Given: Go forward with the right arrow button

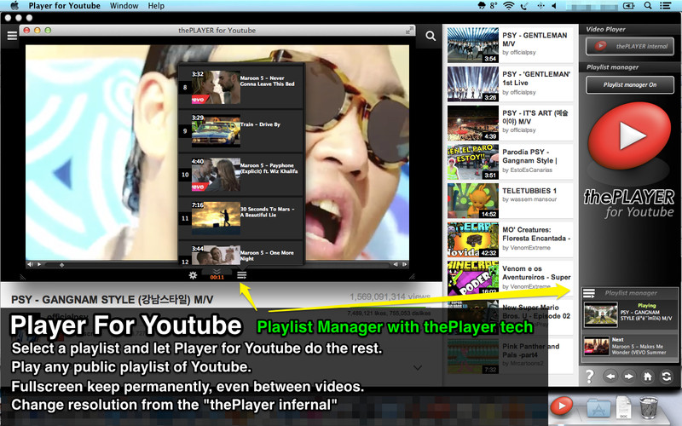Looking at the screenshot, I should coord(628,377).
